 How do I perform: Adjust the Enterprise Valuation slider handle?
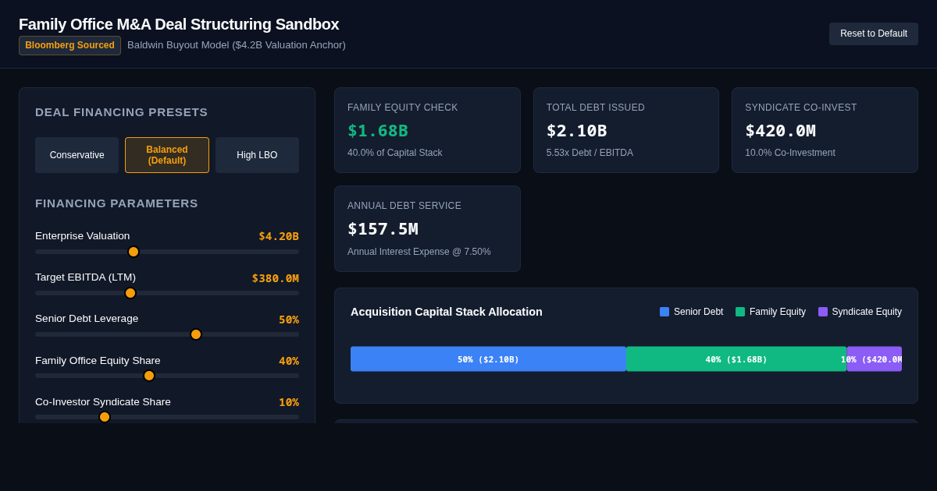[134, 252]
